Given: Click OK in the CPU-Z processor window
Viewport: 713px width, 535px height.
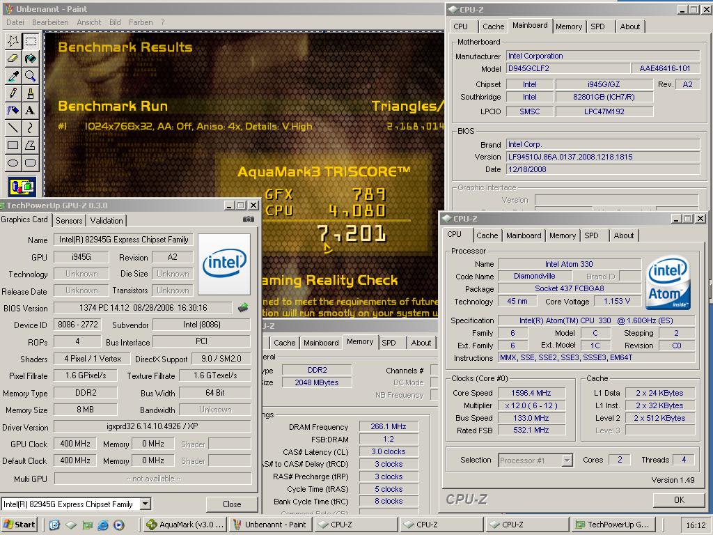Looking at the screenshot, I should 679,500.
